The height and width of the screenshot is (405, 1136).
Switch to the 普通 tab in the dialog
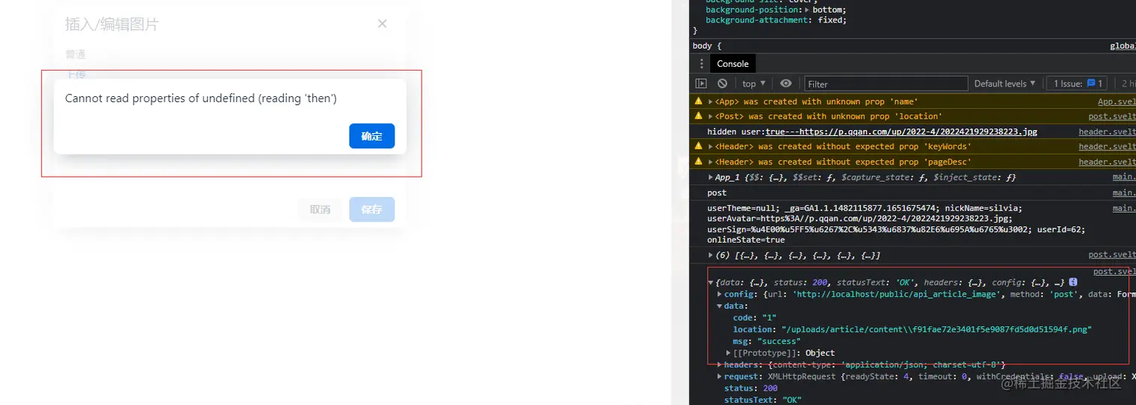[x=76, y=55]
